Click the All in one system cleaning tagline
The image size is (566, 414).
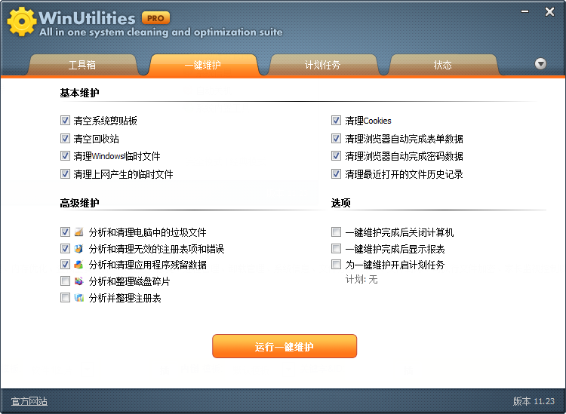coord(161,32)
